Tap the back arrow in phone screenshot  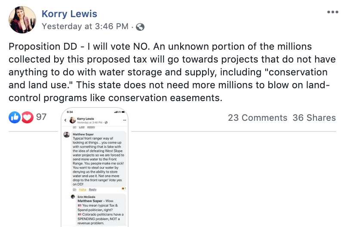point(65,120)
